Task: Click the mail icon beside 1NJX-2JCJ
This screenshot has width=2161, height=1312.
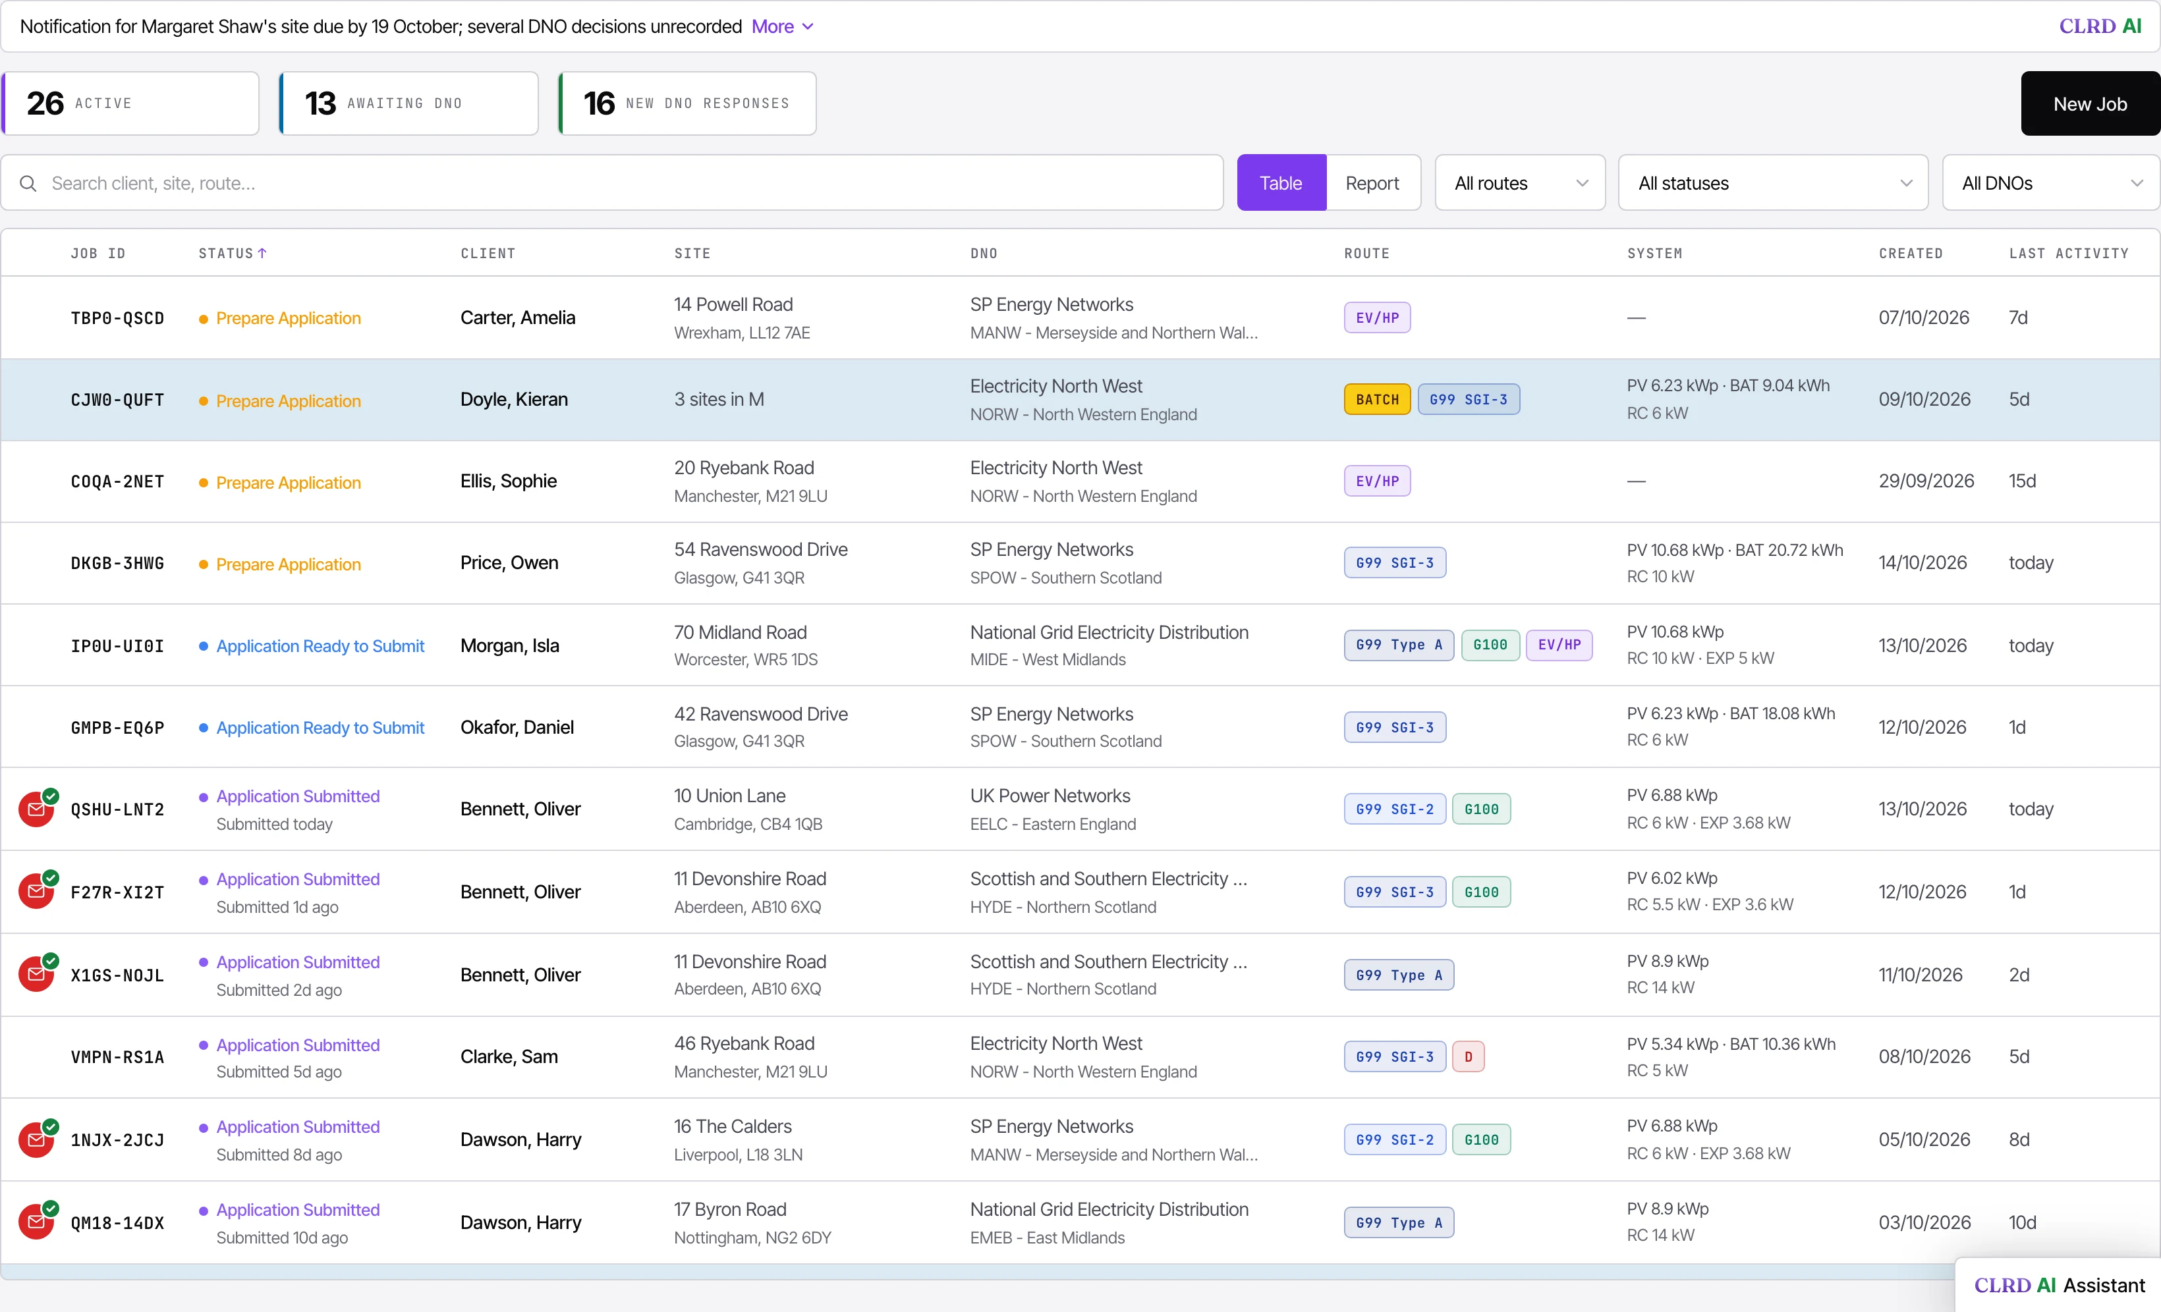Action: pyautogui.click(x=37, y=1139)
